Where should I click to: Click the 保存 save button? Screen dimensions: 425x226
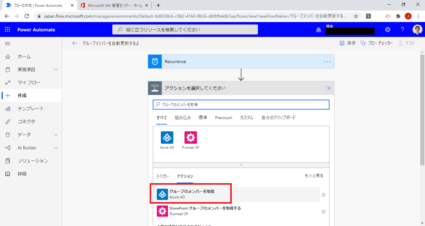click(x=347, y=43)
